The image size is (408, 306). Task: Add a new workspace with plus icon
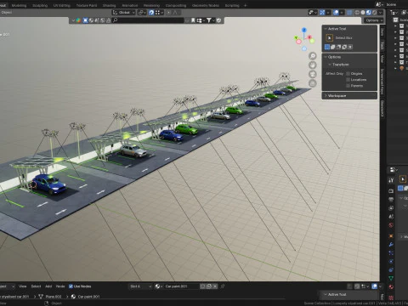coord(246,5)
